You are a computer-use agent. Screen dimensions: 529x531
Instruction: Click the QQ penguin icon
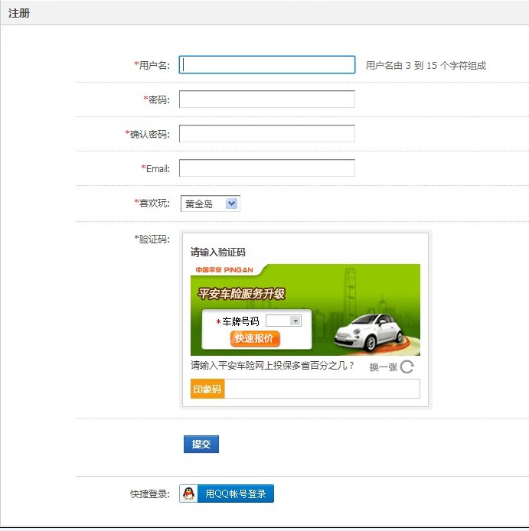tap(189, 494)
